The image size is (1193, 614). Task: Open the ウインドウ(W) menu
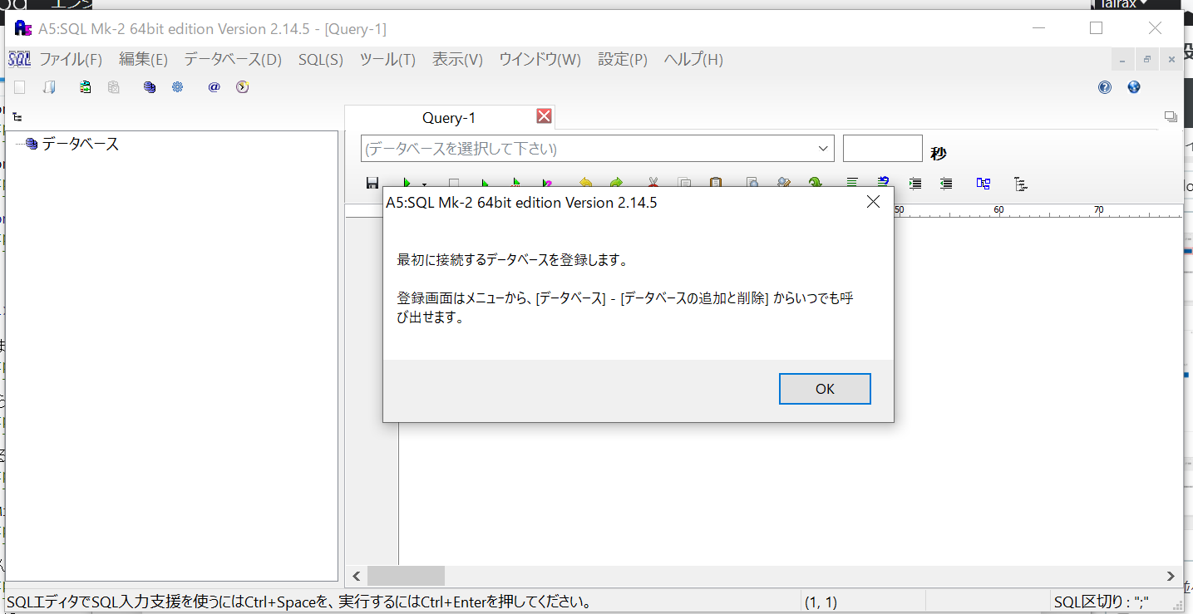(x=540, y=60)
